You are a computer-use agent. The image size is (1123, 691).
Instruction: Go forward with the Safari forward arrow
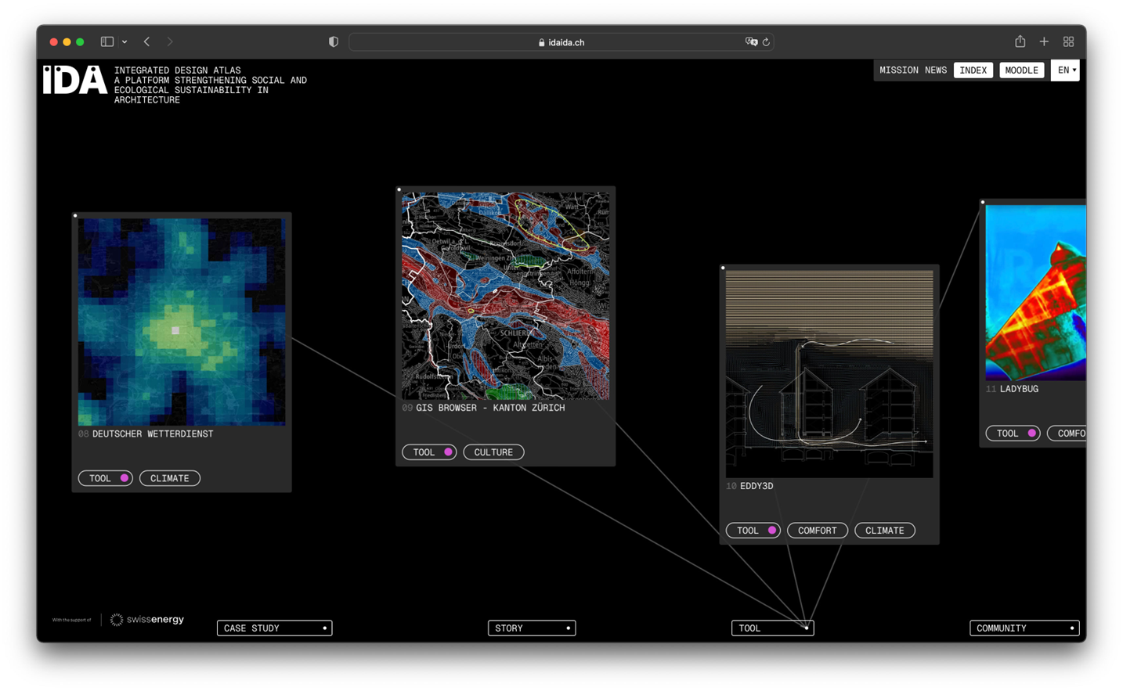(x=170, y=41)
